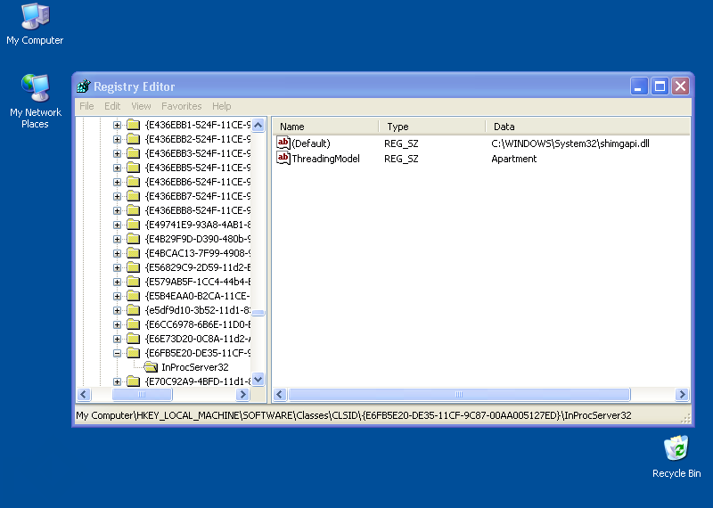Click values pane scroll right arrow

pos(682,394)
